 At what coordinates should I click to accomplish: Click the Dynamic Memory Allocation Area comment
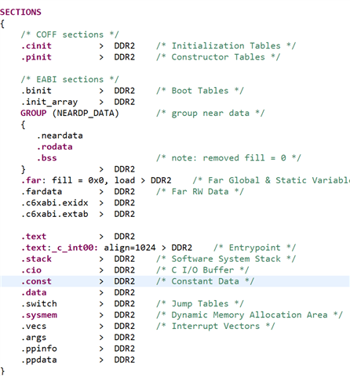pos(250,315)
